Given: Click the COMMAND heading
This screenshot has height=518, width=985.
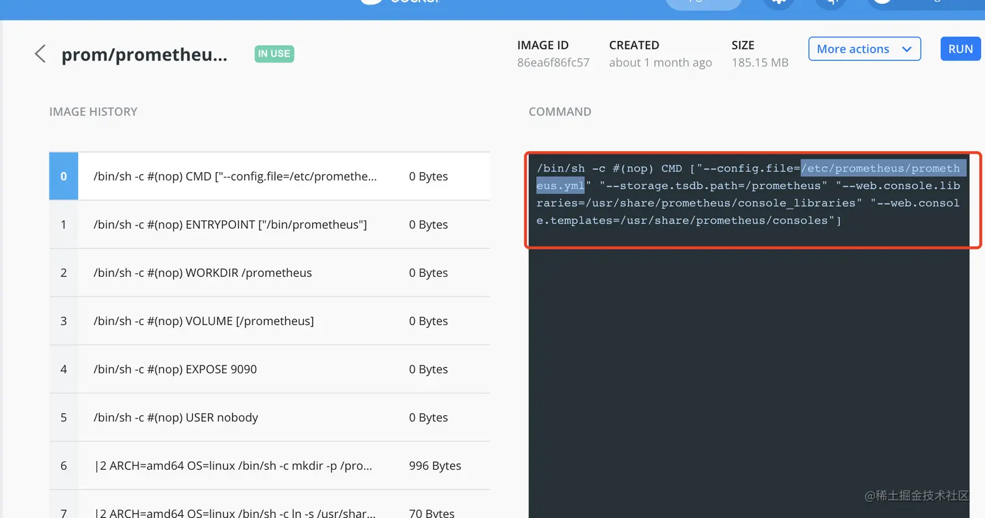Looking at the screenshot, I should [560, 111].
